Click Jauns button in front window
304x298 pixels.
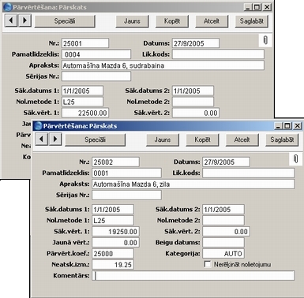(x=163, y=140)
